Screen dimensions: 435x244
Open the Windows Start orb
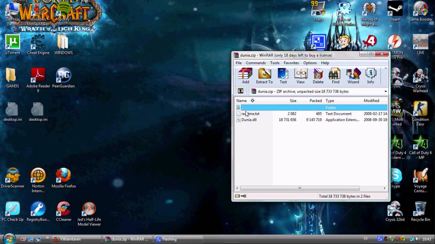pyautogui.click(x=9, y=238)
